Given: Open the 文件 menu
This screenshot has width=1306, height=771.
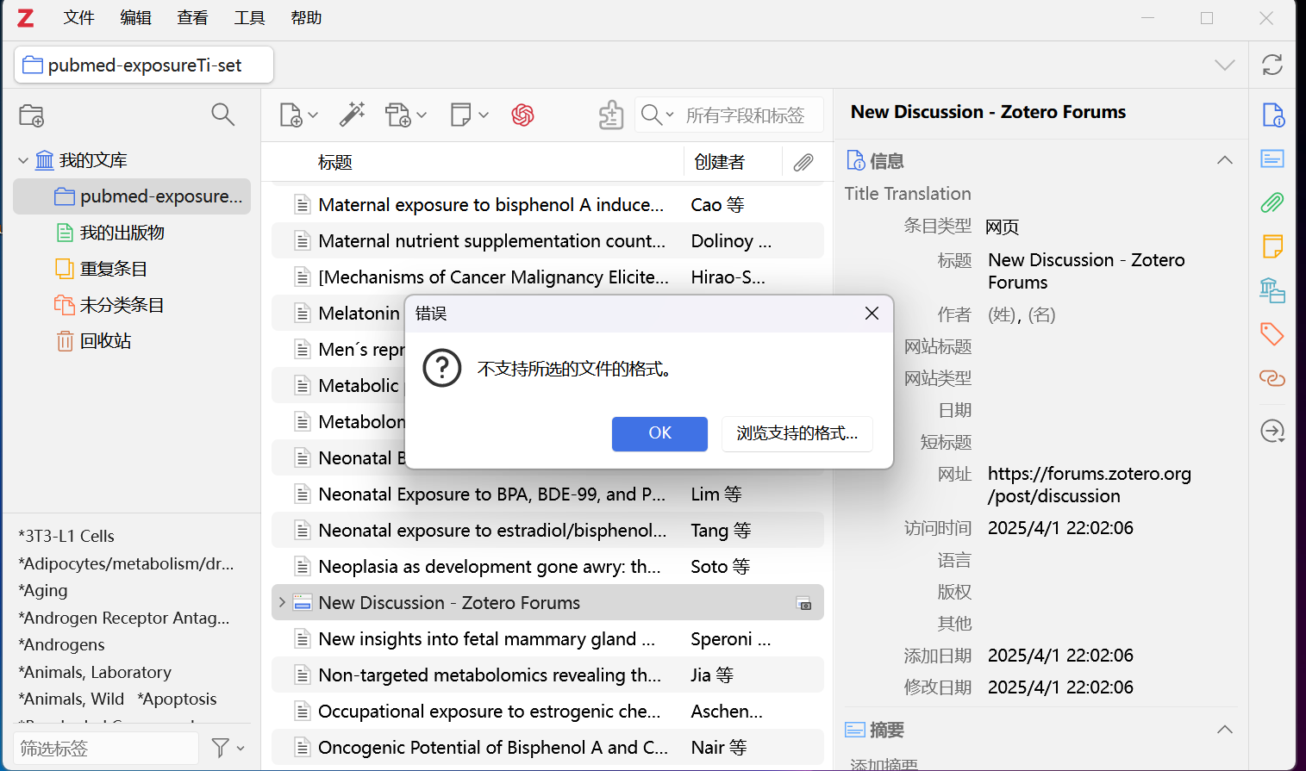Looking at the screenshot, I should tap(78, 18).
